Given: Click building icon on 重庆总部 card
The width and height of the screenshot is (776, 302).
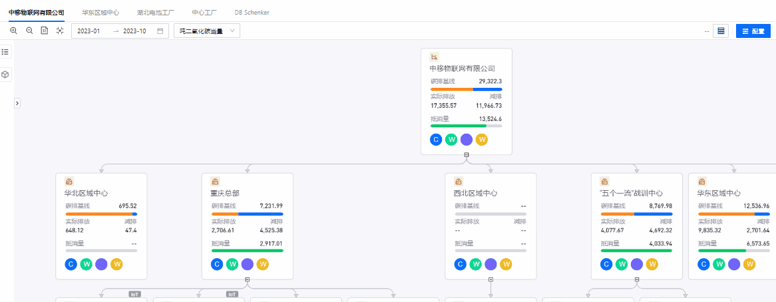Looking at the screenshot, I should click(x=215, y=182).
